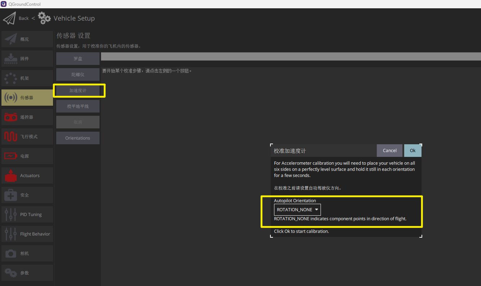The height and width of the screenshot is (286, 481).
Task: Open the 机架 airframe icon
Action: [11, 78]
